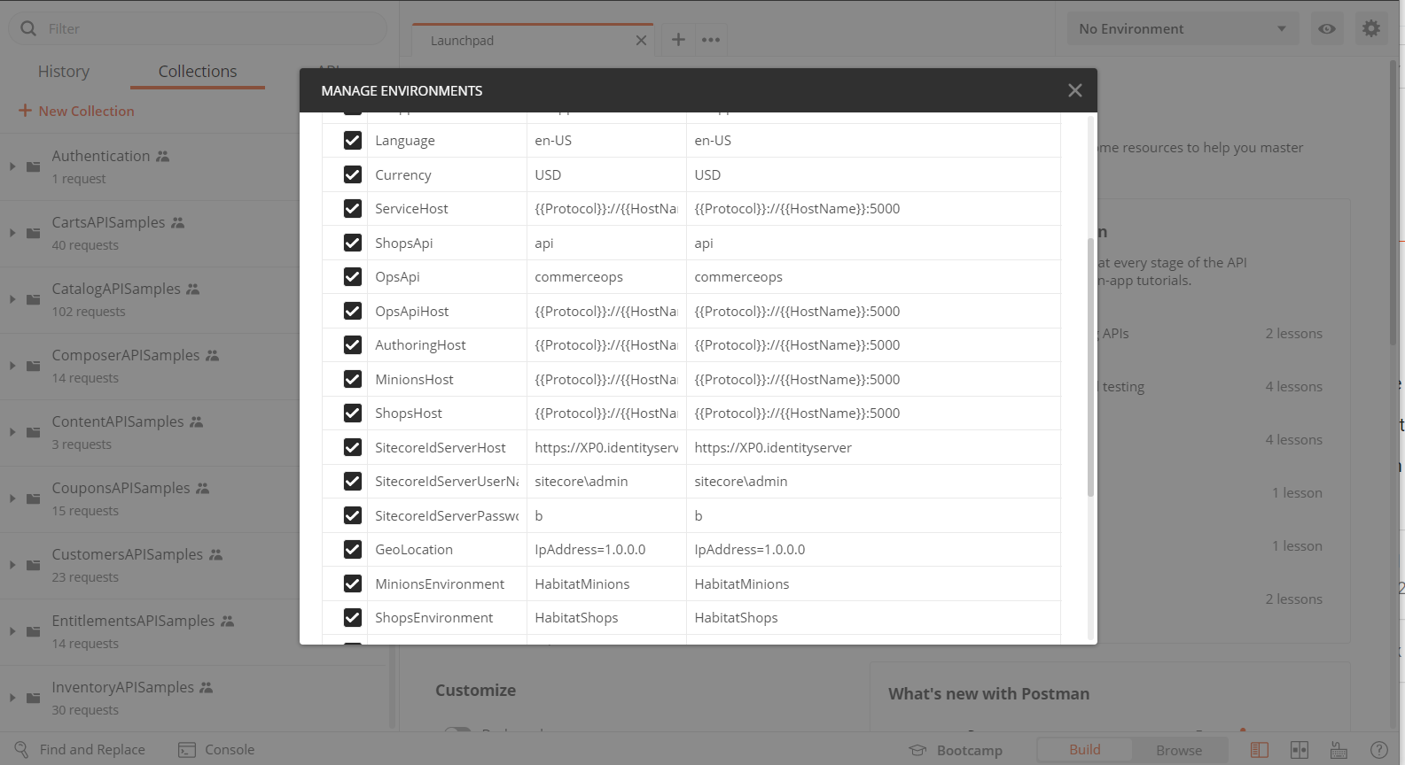Image resolution: width=1405 pixels, height=765 pixels.
Task: Uncheck the Currency variable checkbox
Action: (x=353, y=174)
